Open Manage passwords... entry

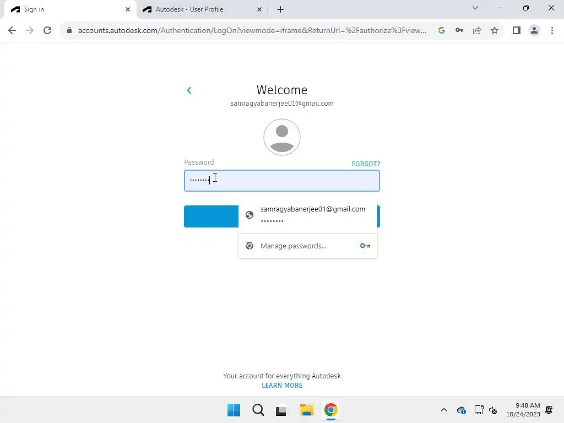pos(307,246)
